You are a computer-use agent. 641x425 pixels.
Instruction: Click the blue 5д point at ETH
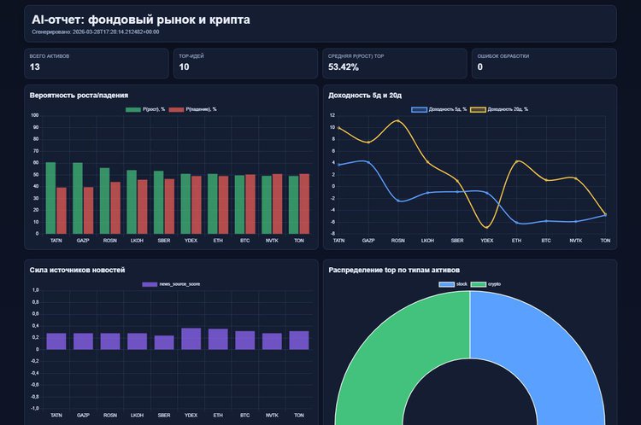point(517,223)
